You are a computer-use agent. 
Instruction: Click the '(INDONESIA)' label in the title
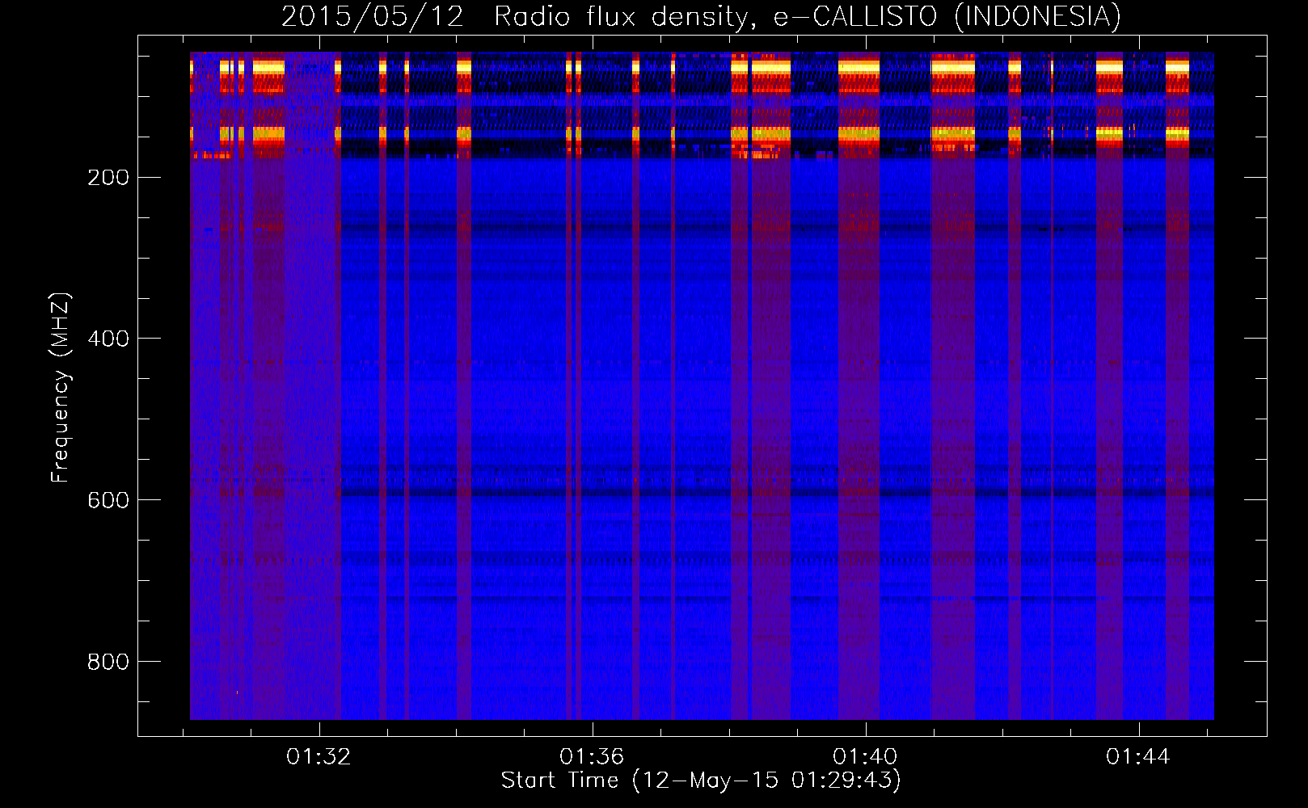pyautogui.click(x=1038, y=16)
